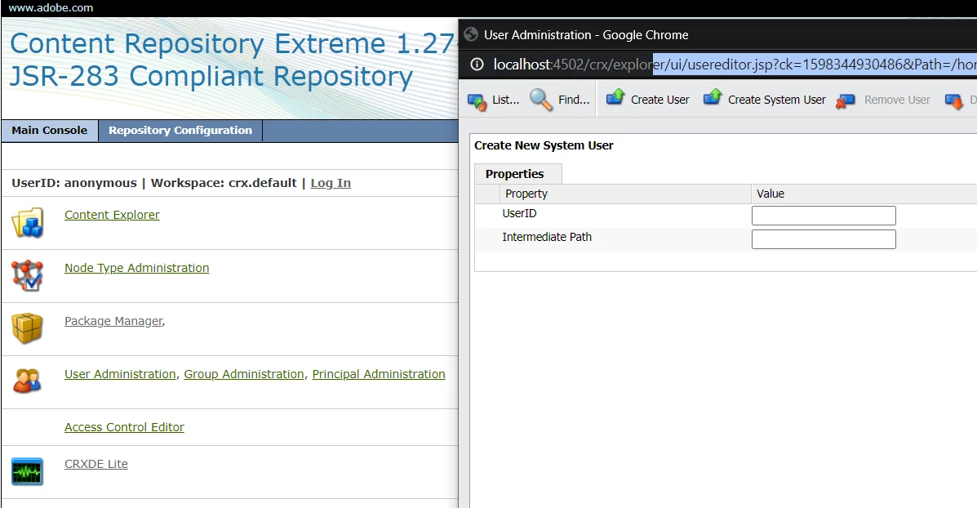
Task: Open Node Type Administration link
Action: pos(137,268)
